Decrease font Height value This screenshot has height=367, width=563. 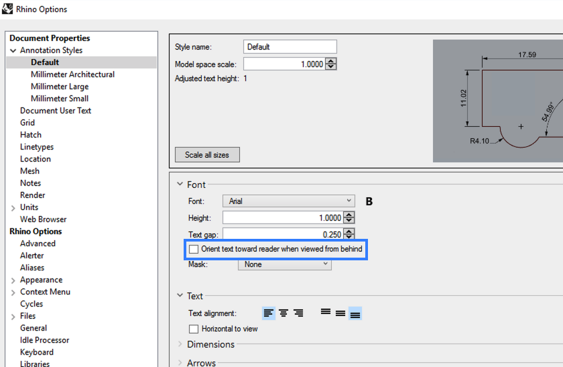click(x=349, y=221)
